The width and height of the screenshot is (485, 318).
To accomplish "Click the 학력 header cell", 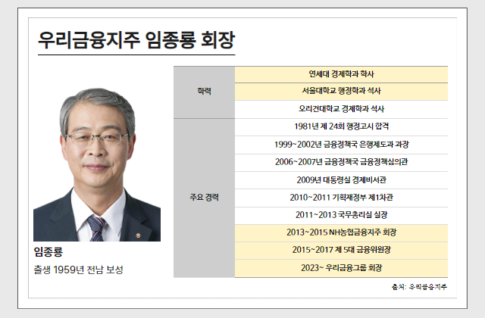I will [204, 92].
